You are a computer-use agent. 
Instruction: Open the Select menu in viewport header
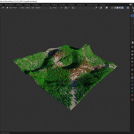(x=28, y=8)
